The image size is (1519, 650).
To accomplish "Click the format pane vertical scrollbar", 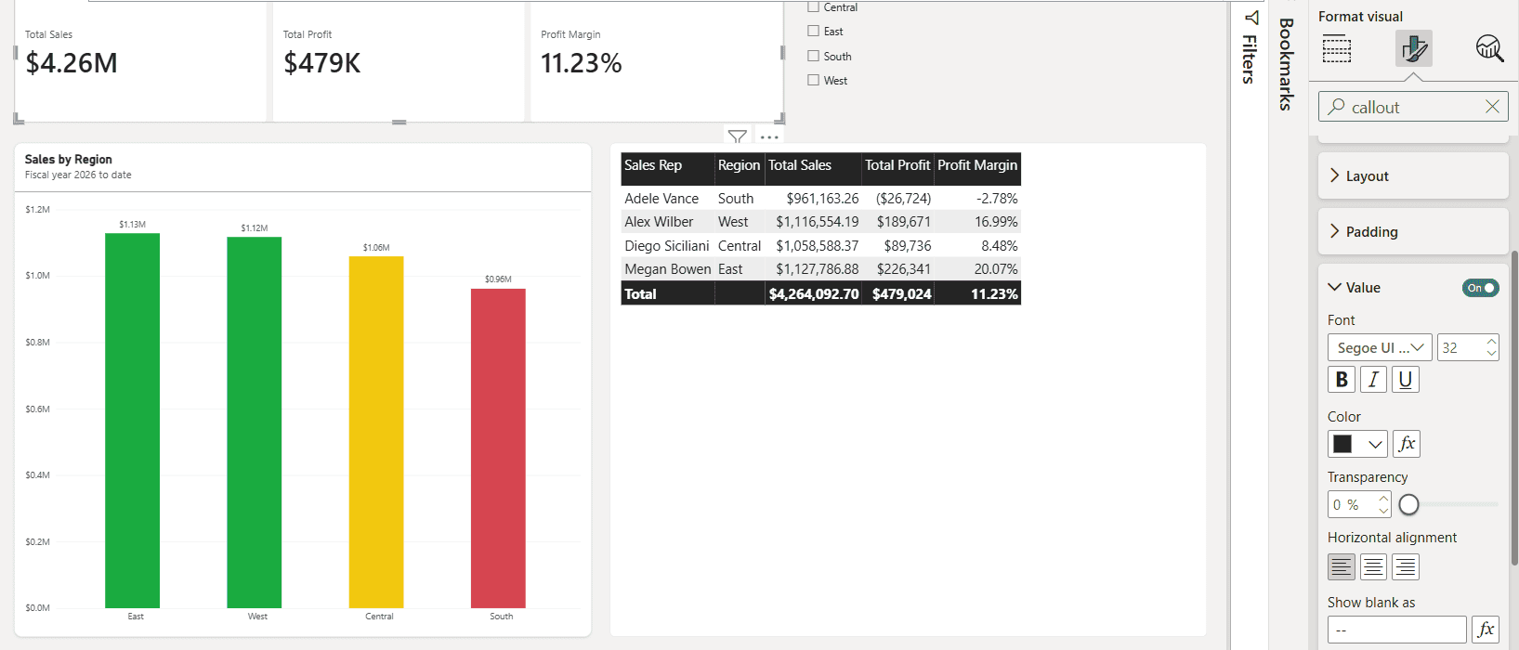I will click(1514, 409).
